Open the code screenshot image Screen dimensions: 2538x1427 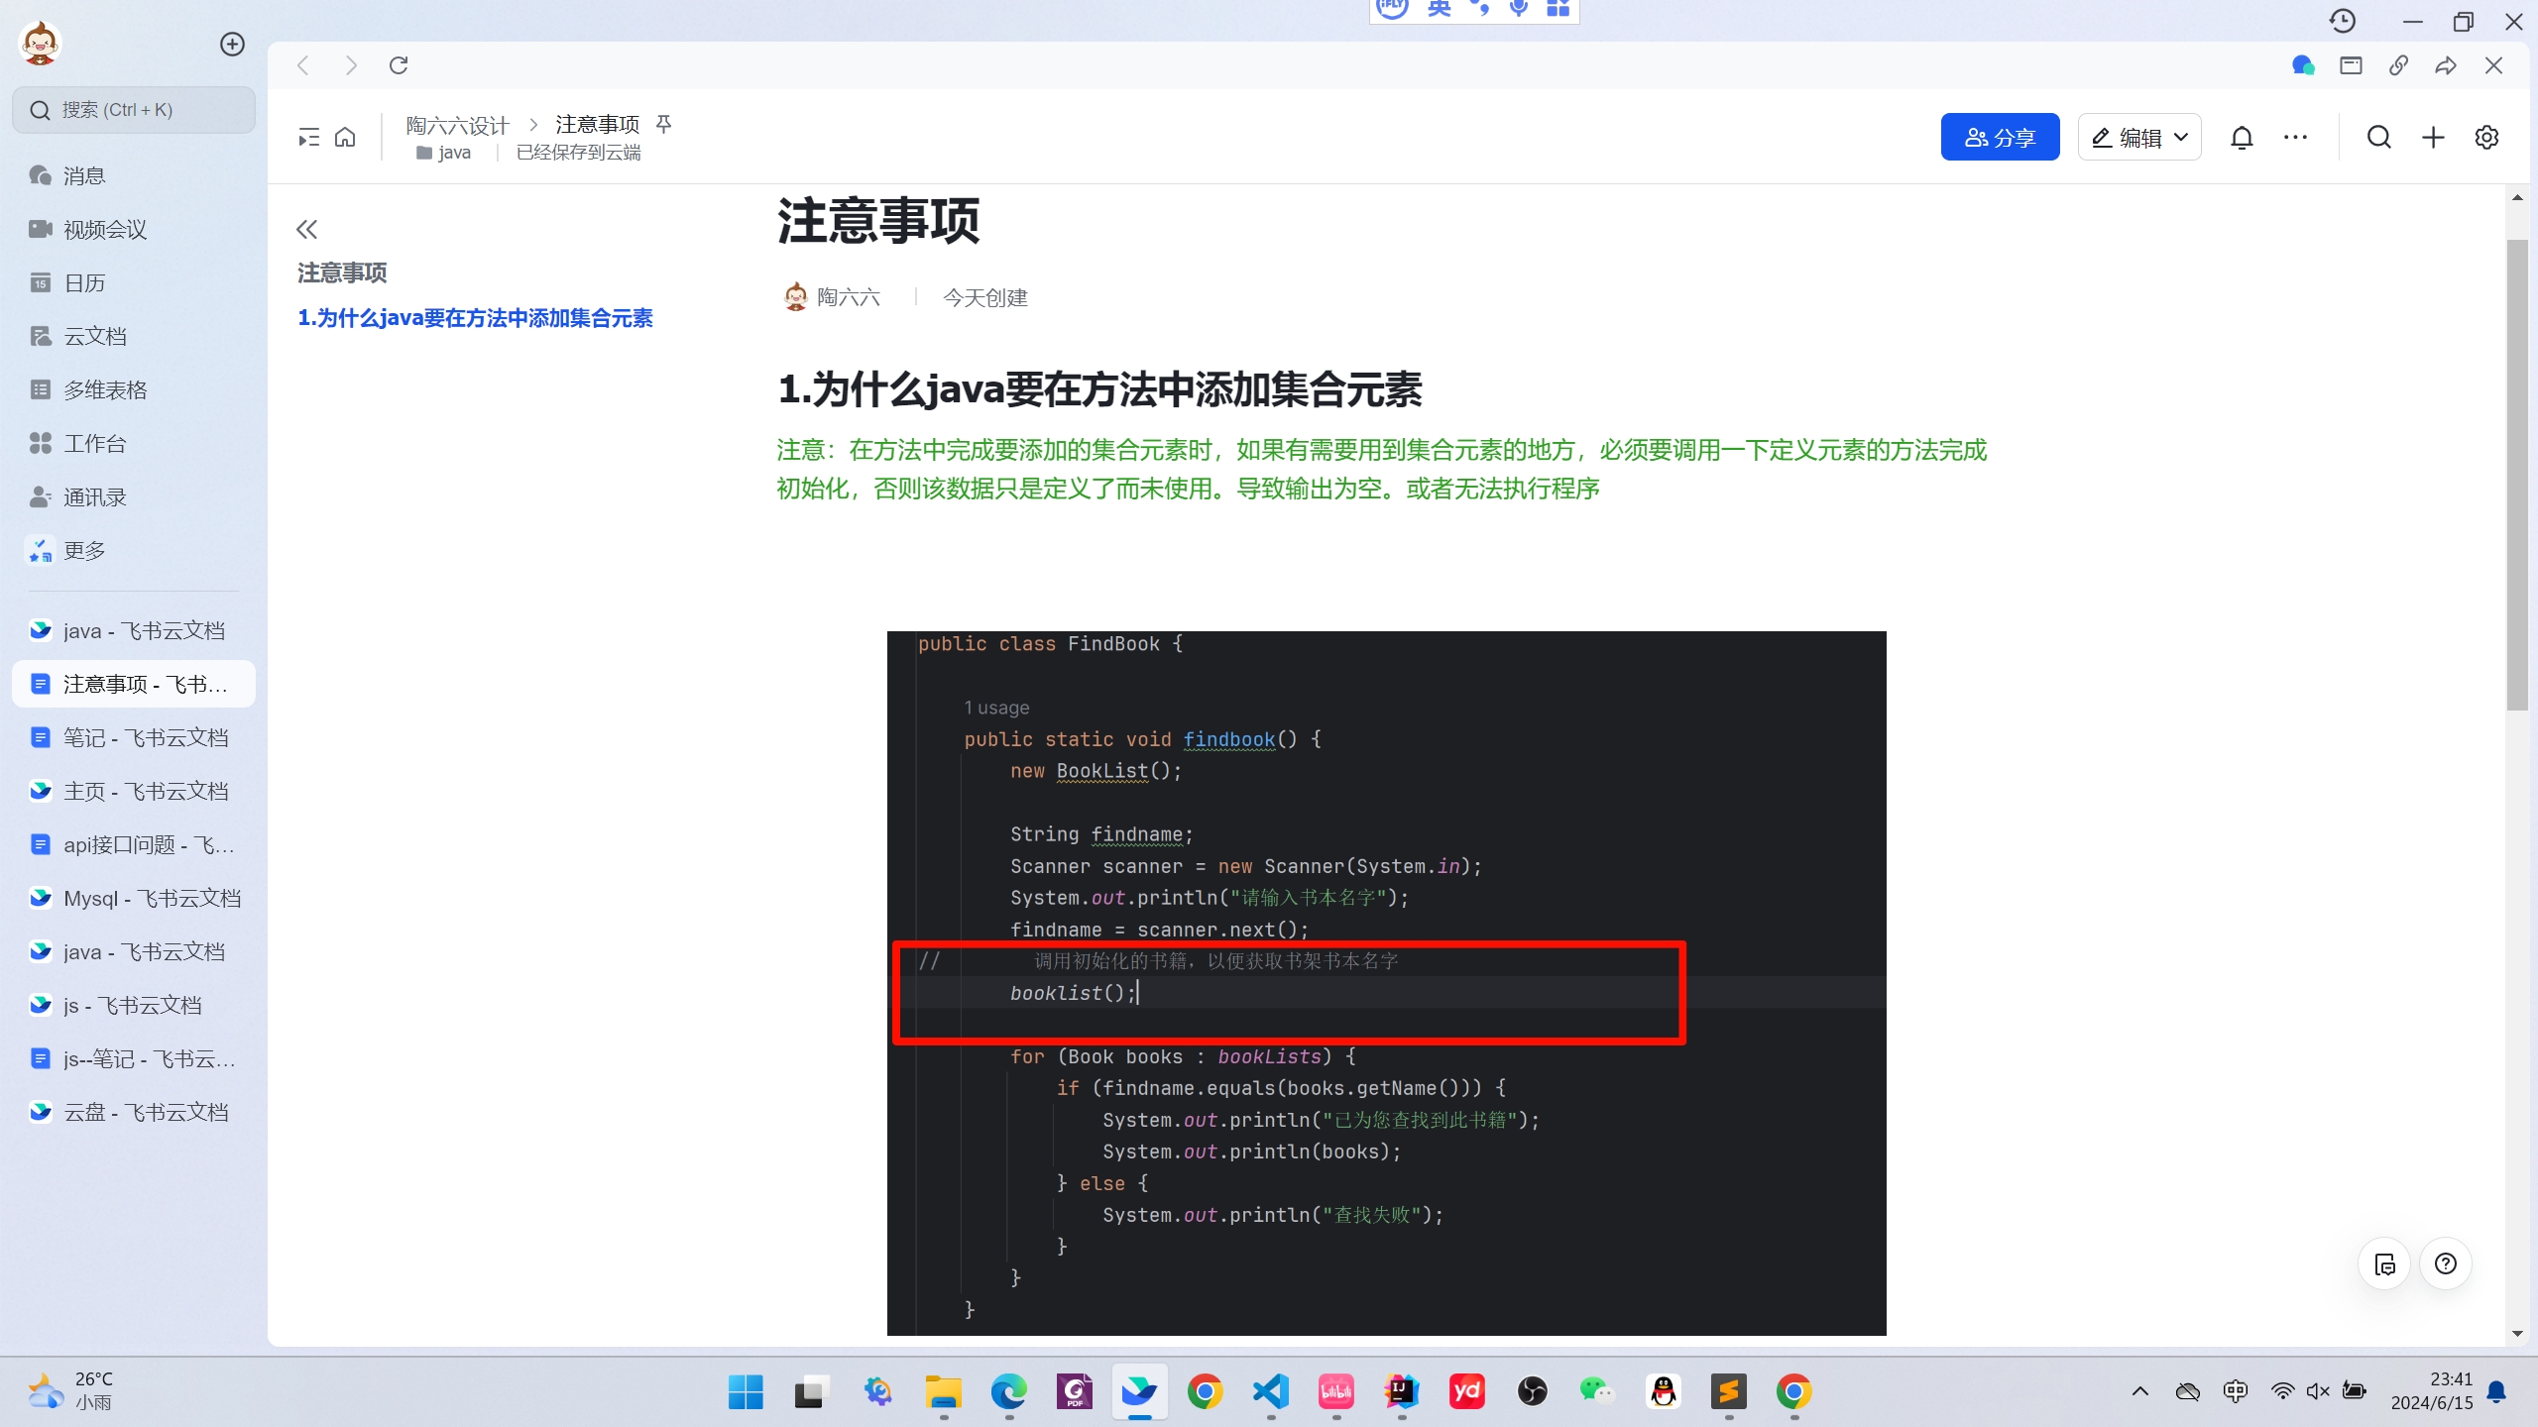pos(1386,983)
